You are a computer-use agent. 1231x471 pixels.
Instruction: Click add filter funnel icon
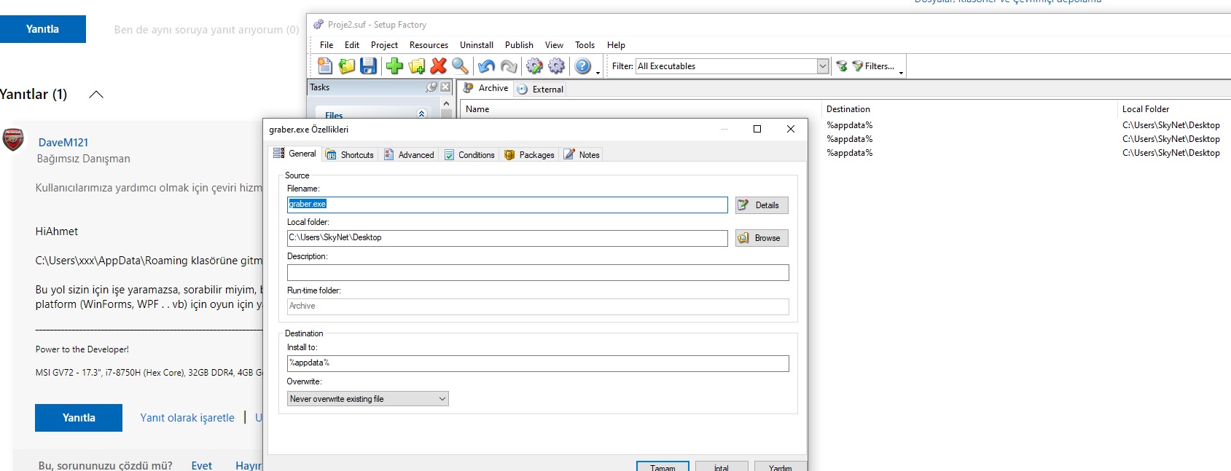click(842, 66)
